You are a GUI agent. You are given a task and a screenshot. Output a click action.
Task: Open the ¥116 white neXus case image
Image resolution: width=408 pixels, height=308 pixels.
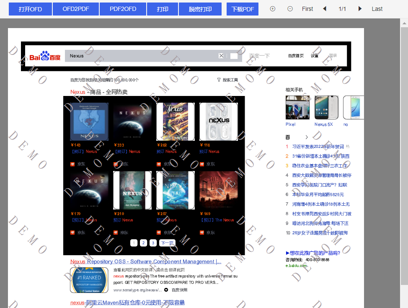tap(219, 122)
